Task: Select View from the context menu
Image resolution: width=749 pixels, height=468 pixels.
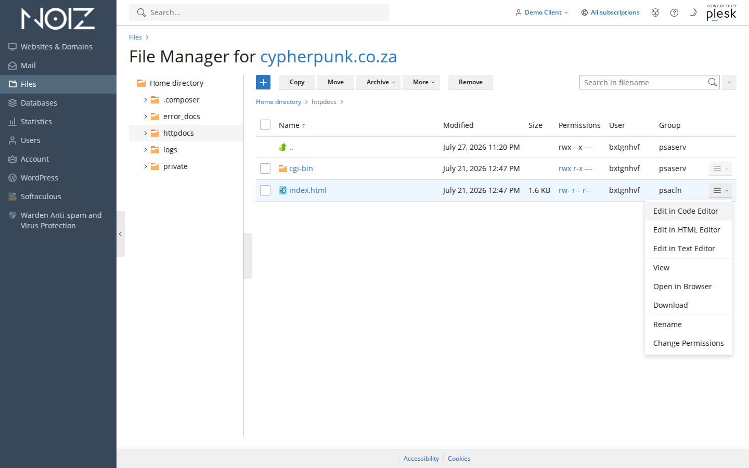Action: (689, 268)
